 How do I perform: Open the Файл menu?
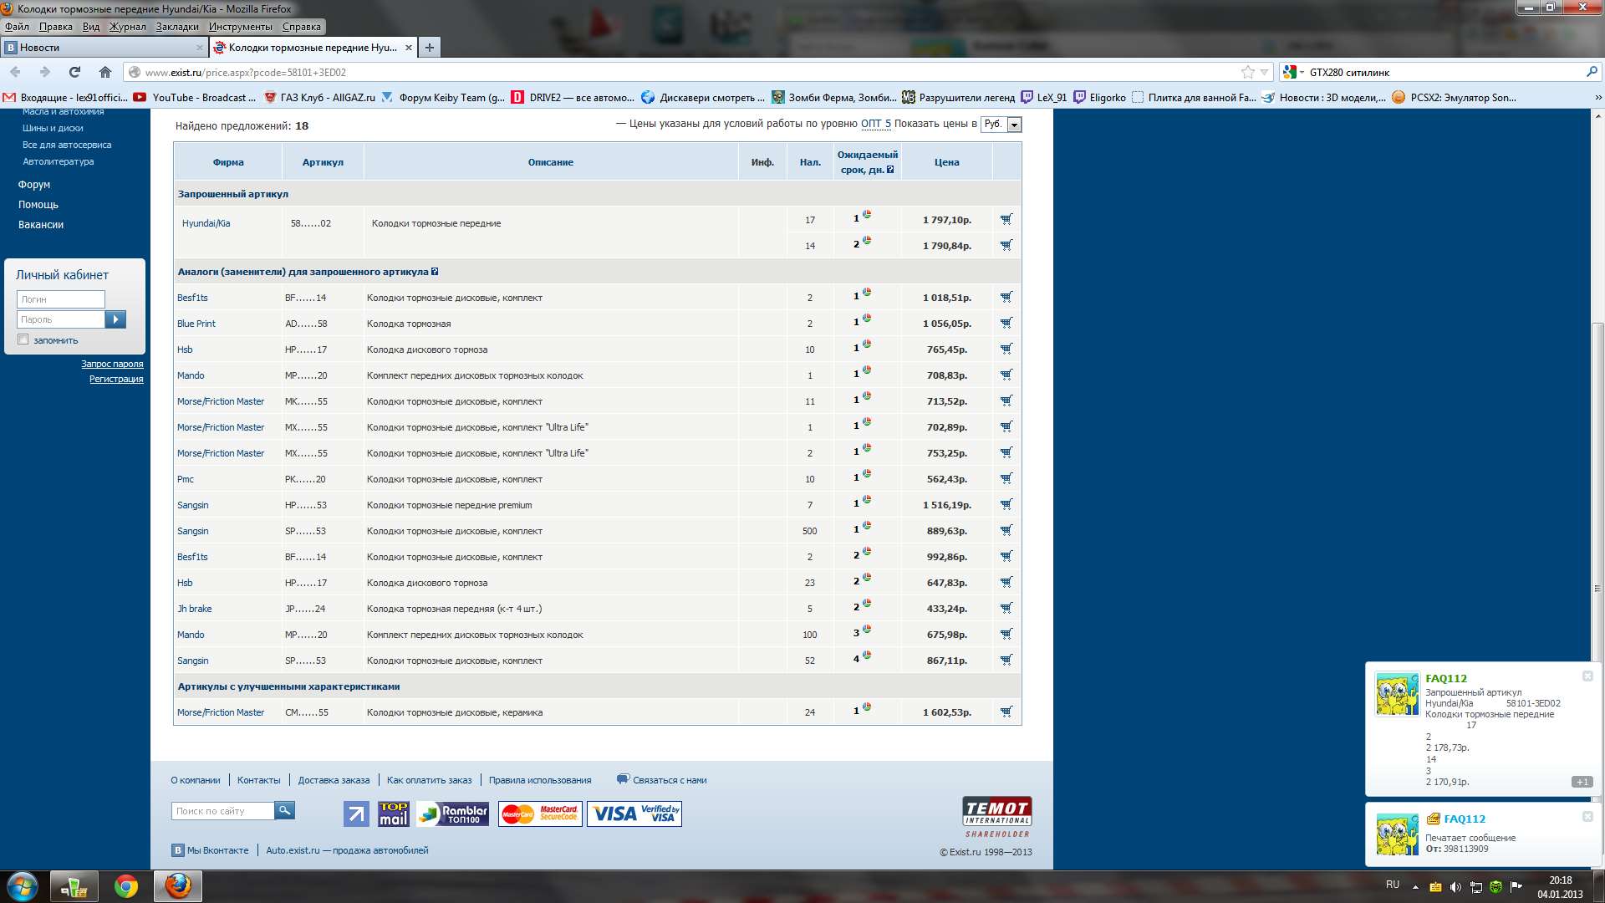[x=17, y=27]
